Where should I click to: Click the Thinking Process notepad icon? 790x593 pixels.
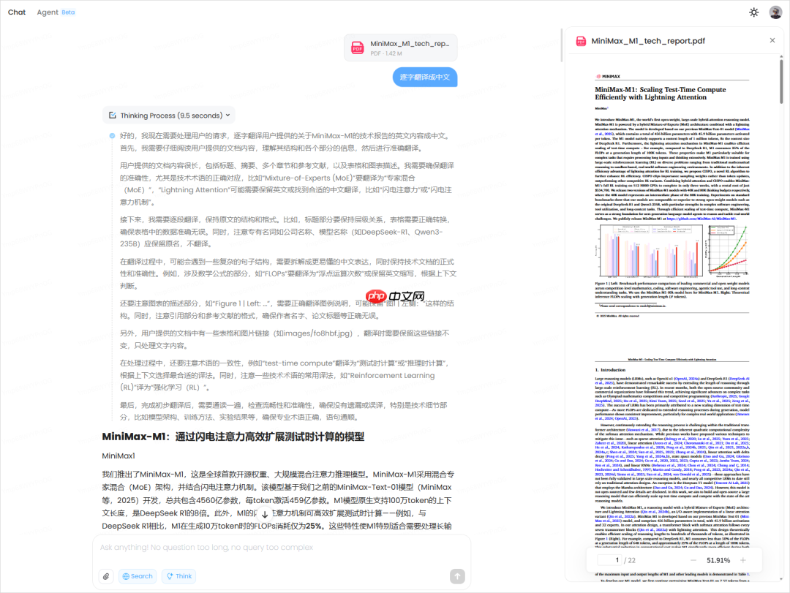[113, 116]
